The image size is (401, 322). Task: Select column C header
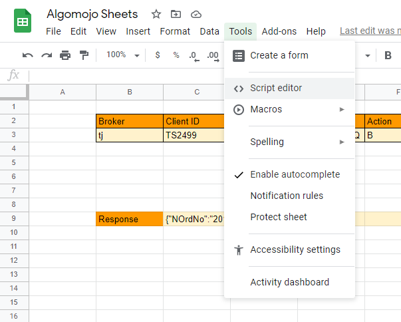197,92
